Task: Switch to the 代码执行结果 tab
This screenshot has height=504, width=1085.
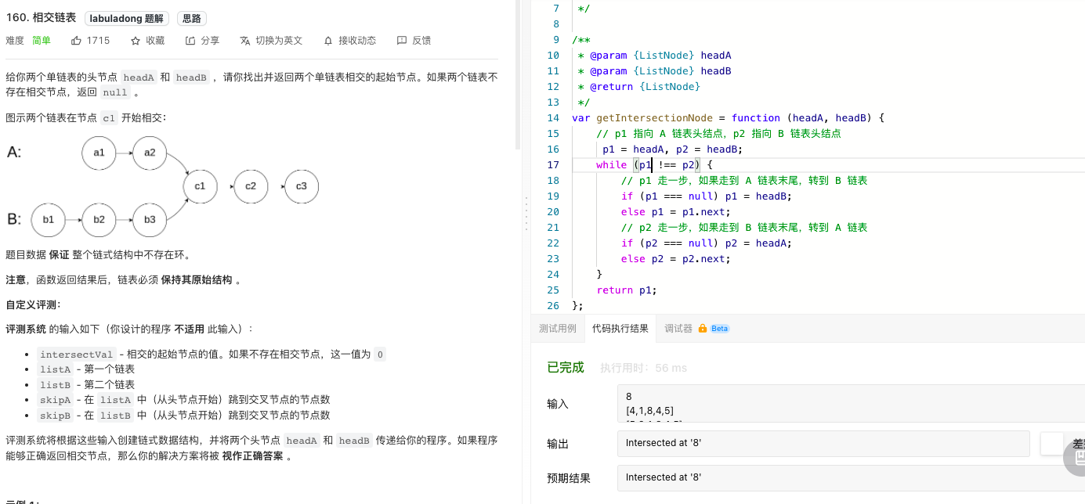Action: 620,329
